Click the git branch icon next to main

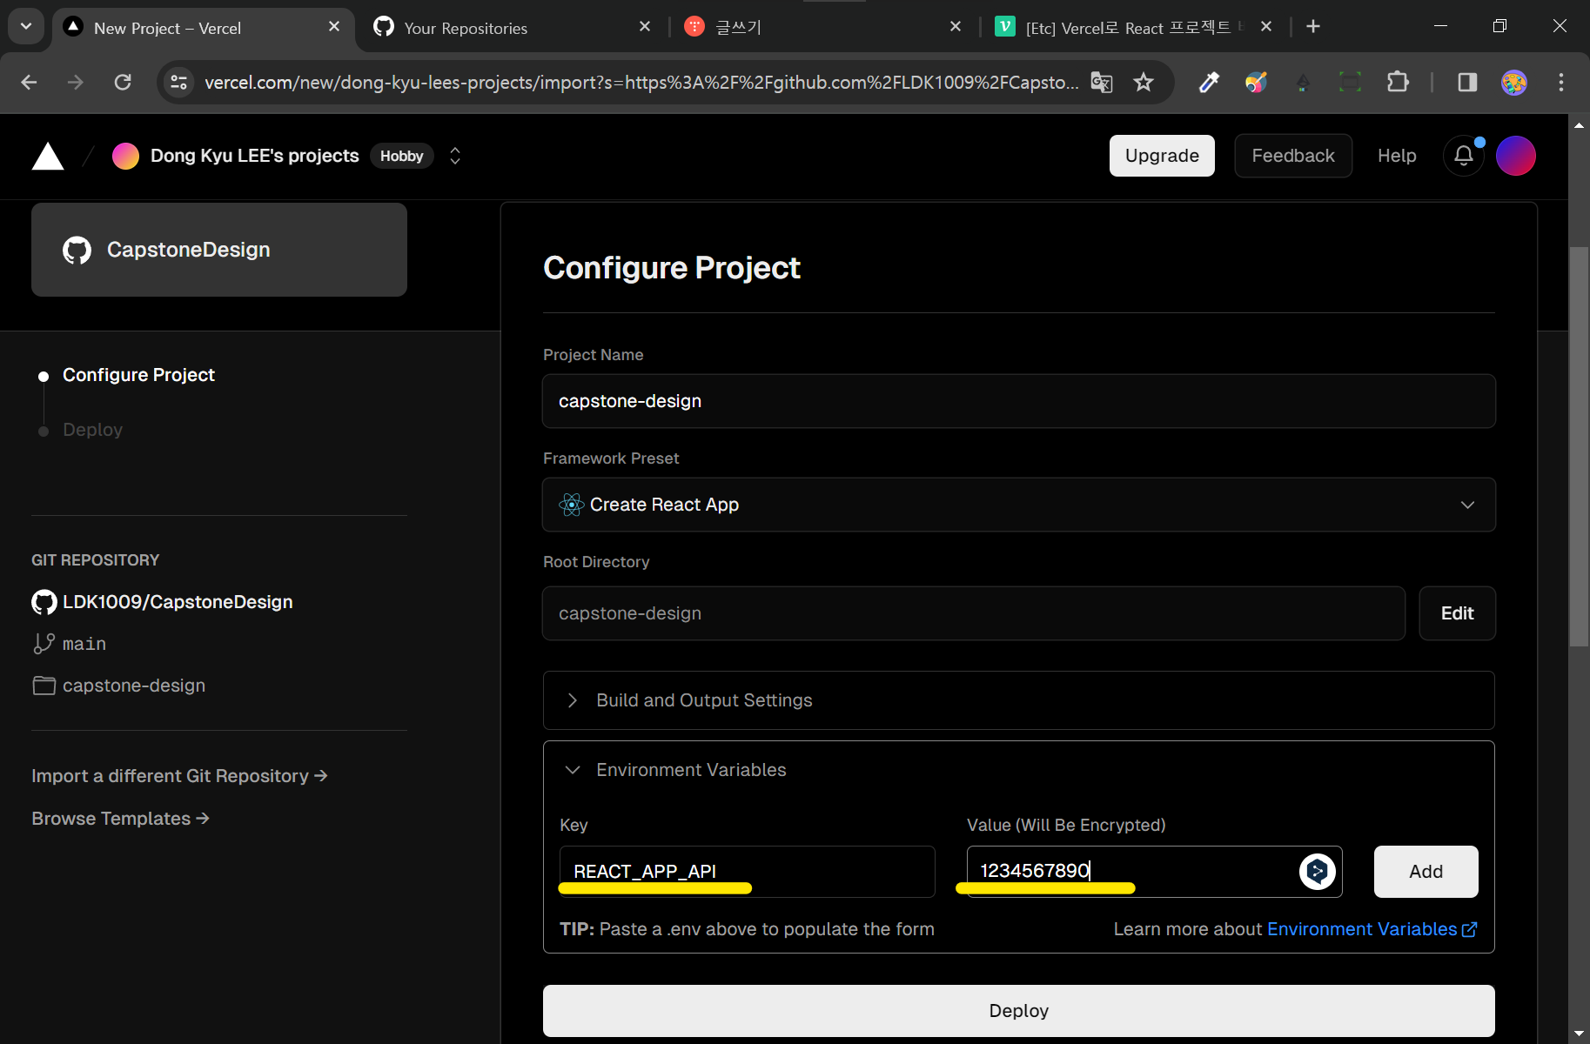coord(44,644)
